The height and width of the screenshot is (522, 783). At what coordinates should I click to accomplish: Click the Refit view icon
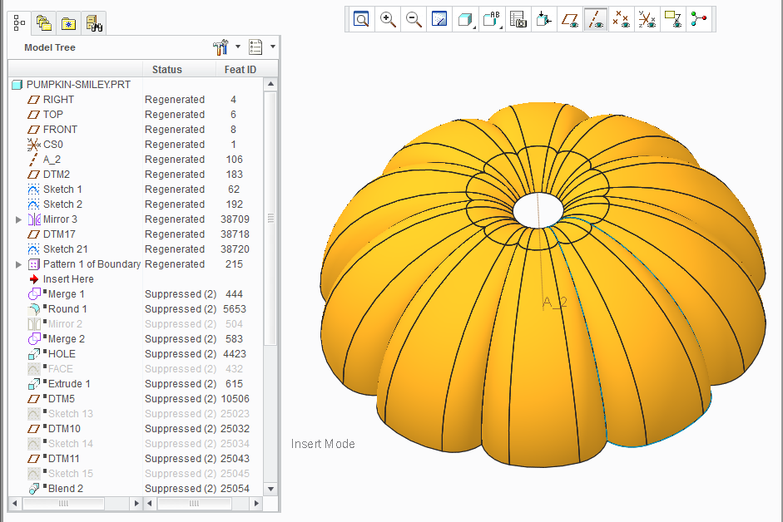[361, 19]
